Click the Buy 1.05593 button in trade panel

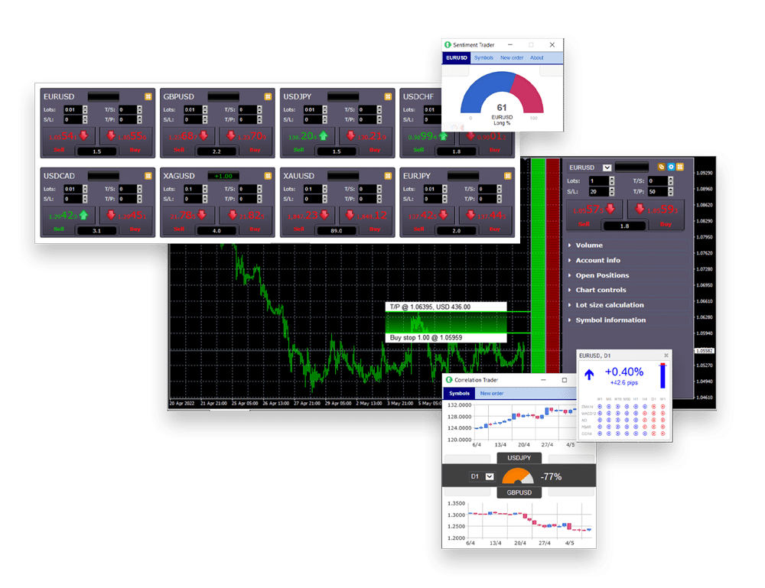click(656, 213)
